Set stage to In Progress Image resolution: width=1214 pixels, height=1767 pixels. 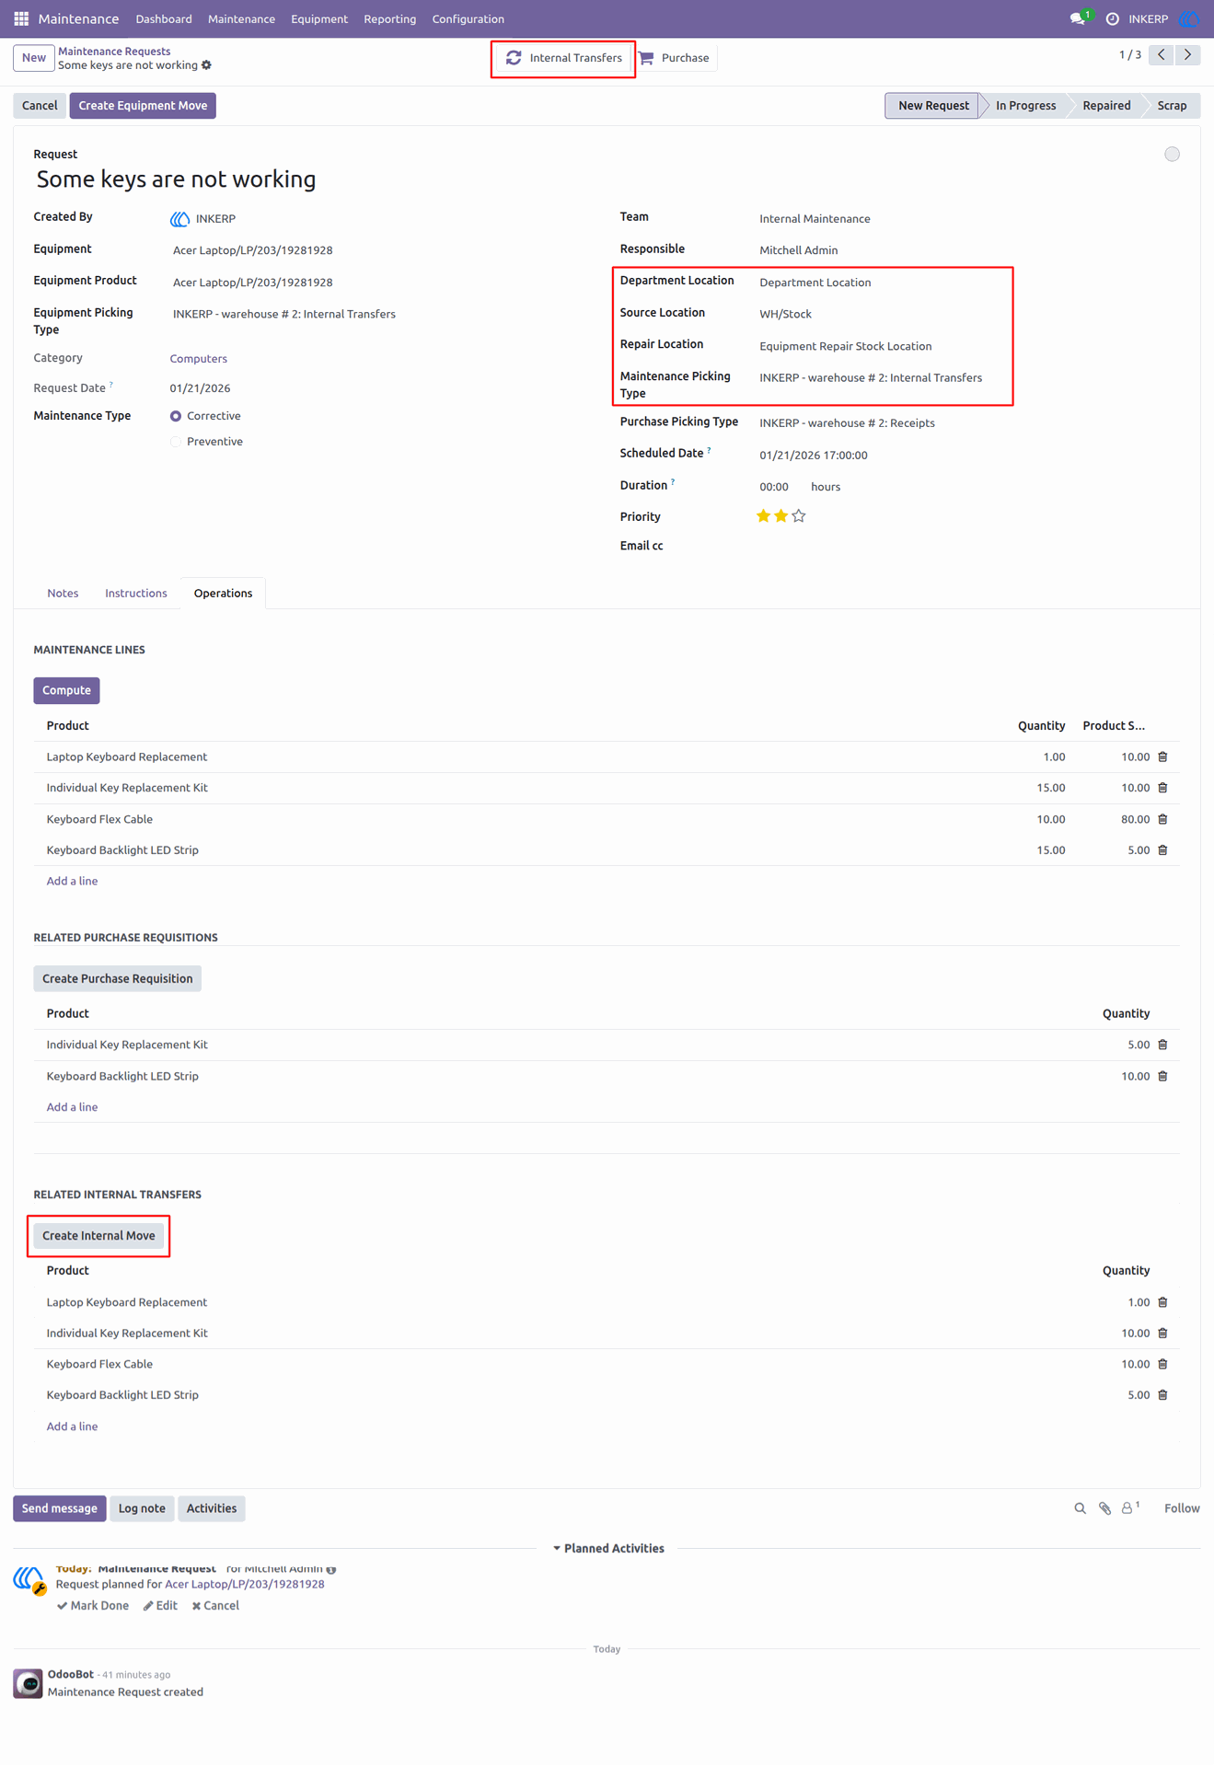tap(1025, 106)
